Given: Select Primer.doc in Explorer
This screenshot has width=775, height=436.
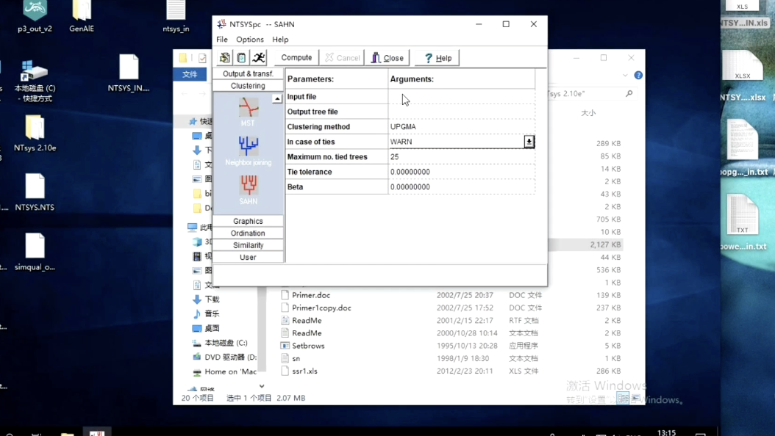Looking at the screenshot, I should point(311,295).
